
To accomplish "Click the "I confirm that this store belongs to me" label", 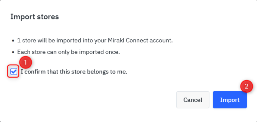I will pos(74,71).
